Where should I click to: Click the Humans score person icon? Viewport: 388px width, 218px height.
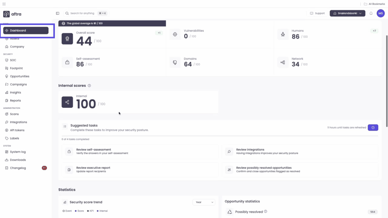tap(283, 34)
